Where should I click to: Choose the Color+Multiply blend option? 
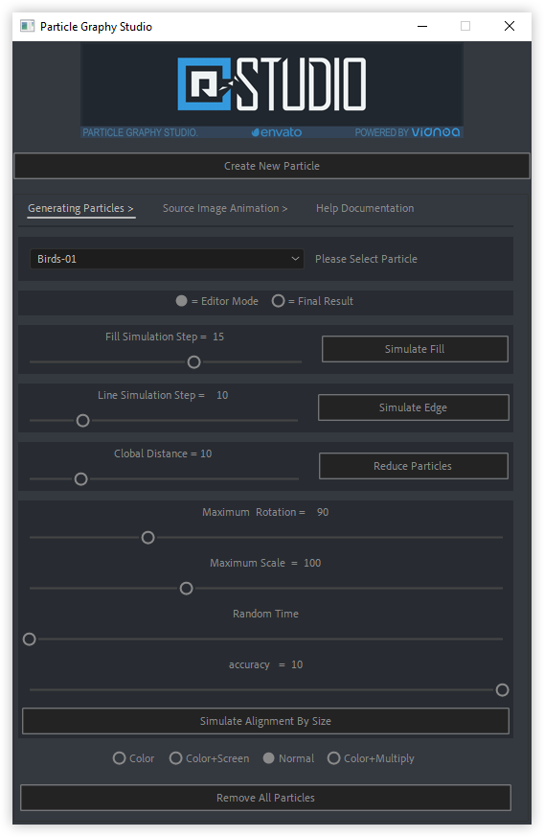(333, 758)
